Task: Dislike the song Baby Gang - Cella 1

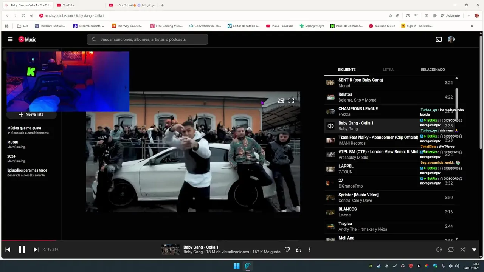Action: [287, 249]
